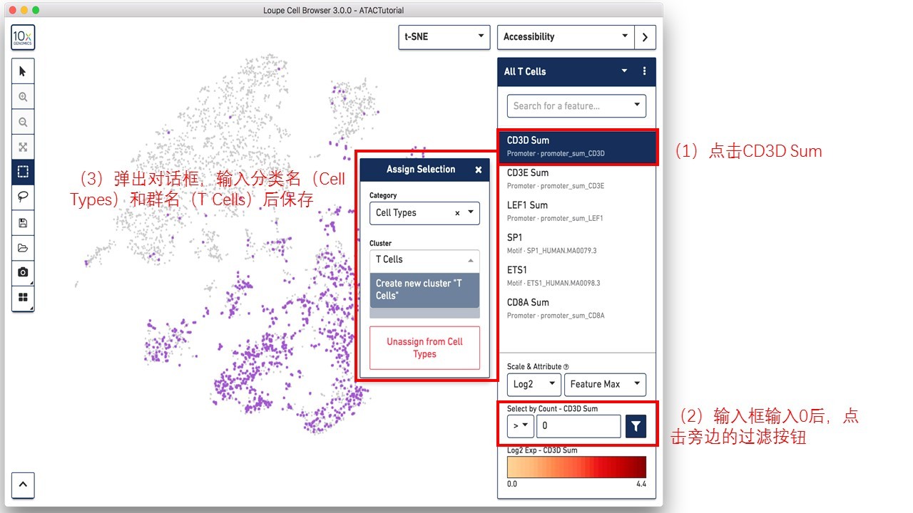Click the open folder icon
This screenshot has width=913, height=513.
(x=23, y=248)
